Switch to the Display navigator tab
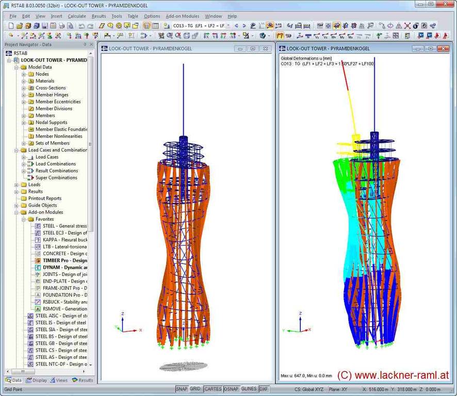457x396 pixels. pyautogui.click(x=36, y=380)
